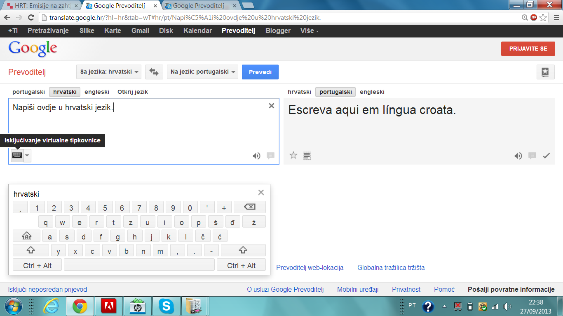This screenshot has height=316, width=563.
Task: Select hrvatski as target language
Action: point(299,92)
